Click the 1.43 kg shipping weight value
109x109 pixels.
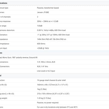point(44,98)
